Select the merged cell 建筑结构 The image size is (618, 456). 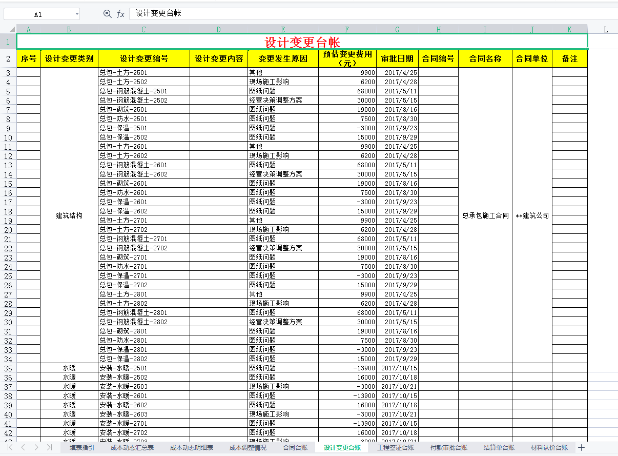coord(69,215)
